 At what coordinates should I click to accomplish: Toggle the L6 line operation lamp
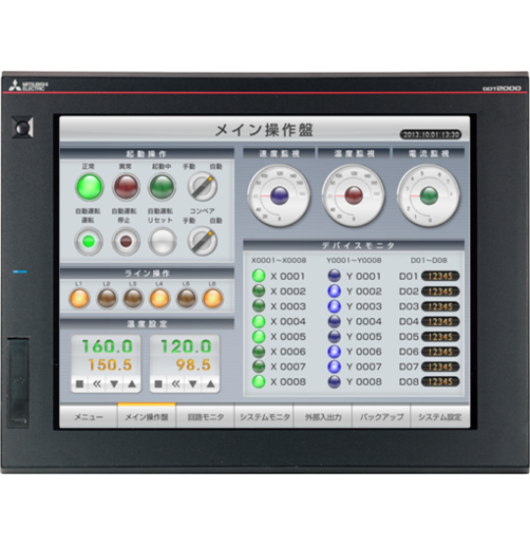pos(213,299)
